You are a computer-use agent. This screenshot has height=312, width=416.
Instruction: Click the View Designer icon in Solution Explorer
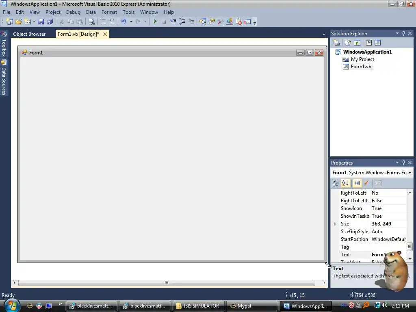click(378, 43)
